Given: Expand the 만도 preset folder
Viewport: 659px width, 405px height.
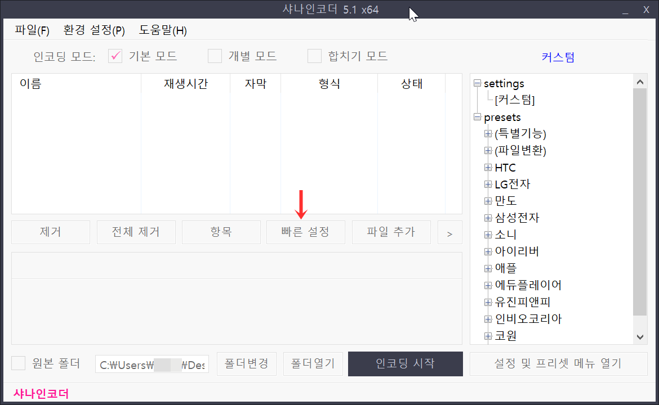Looking at the screenshot, I should point(488,201).
